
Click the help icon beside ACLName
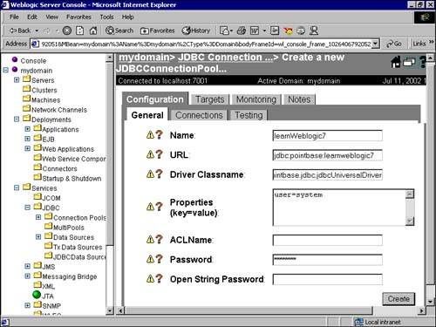159,240
